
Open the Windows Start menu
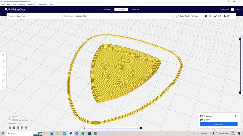pos(3,133)
